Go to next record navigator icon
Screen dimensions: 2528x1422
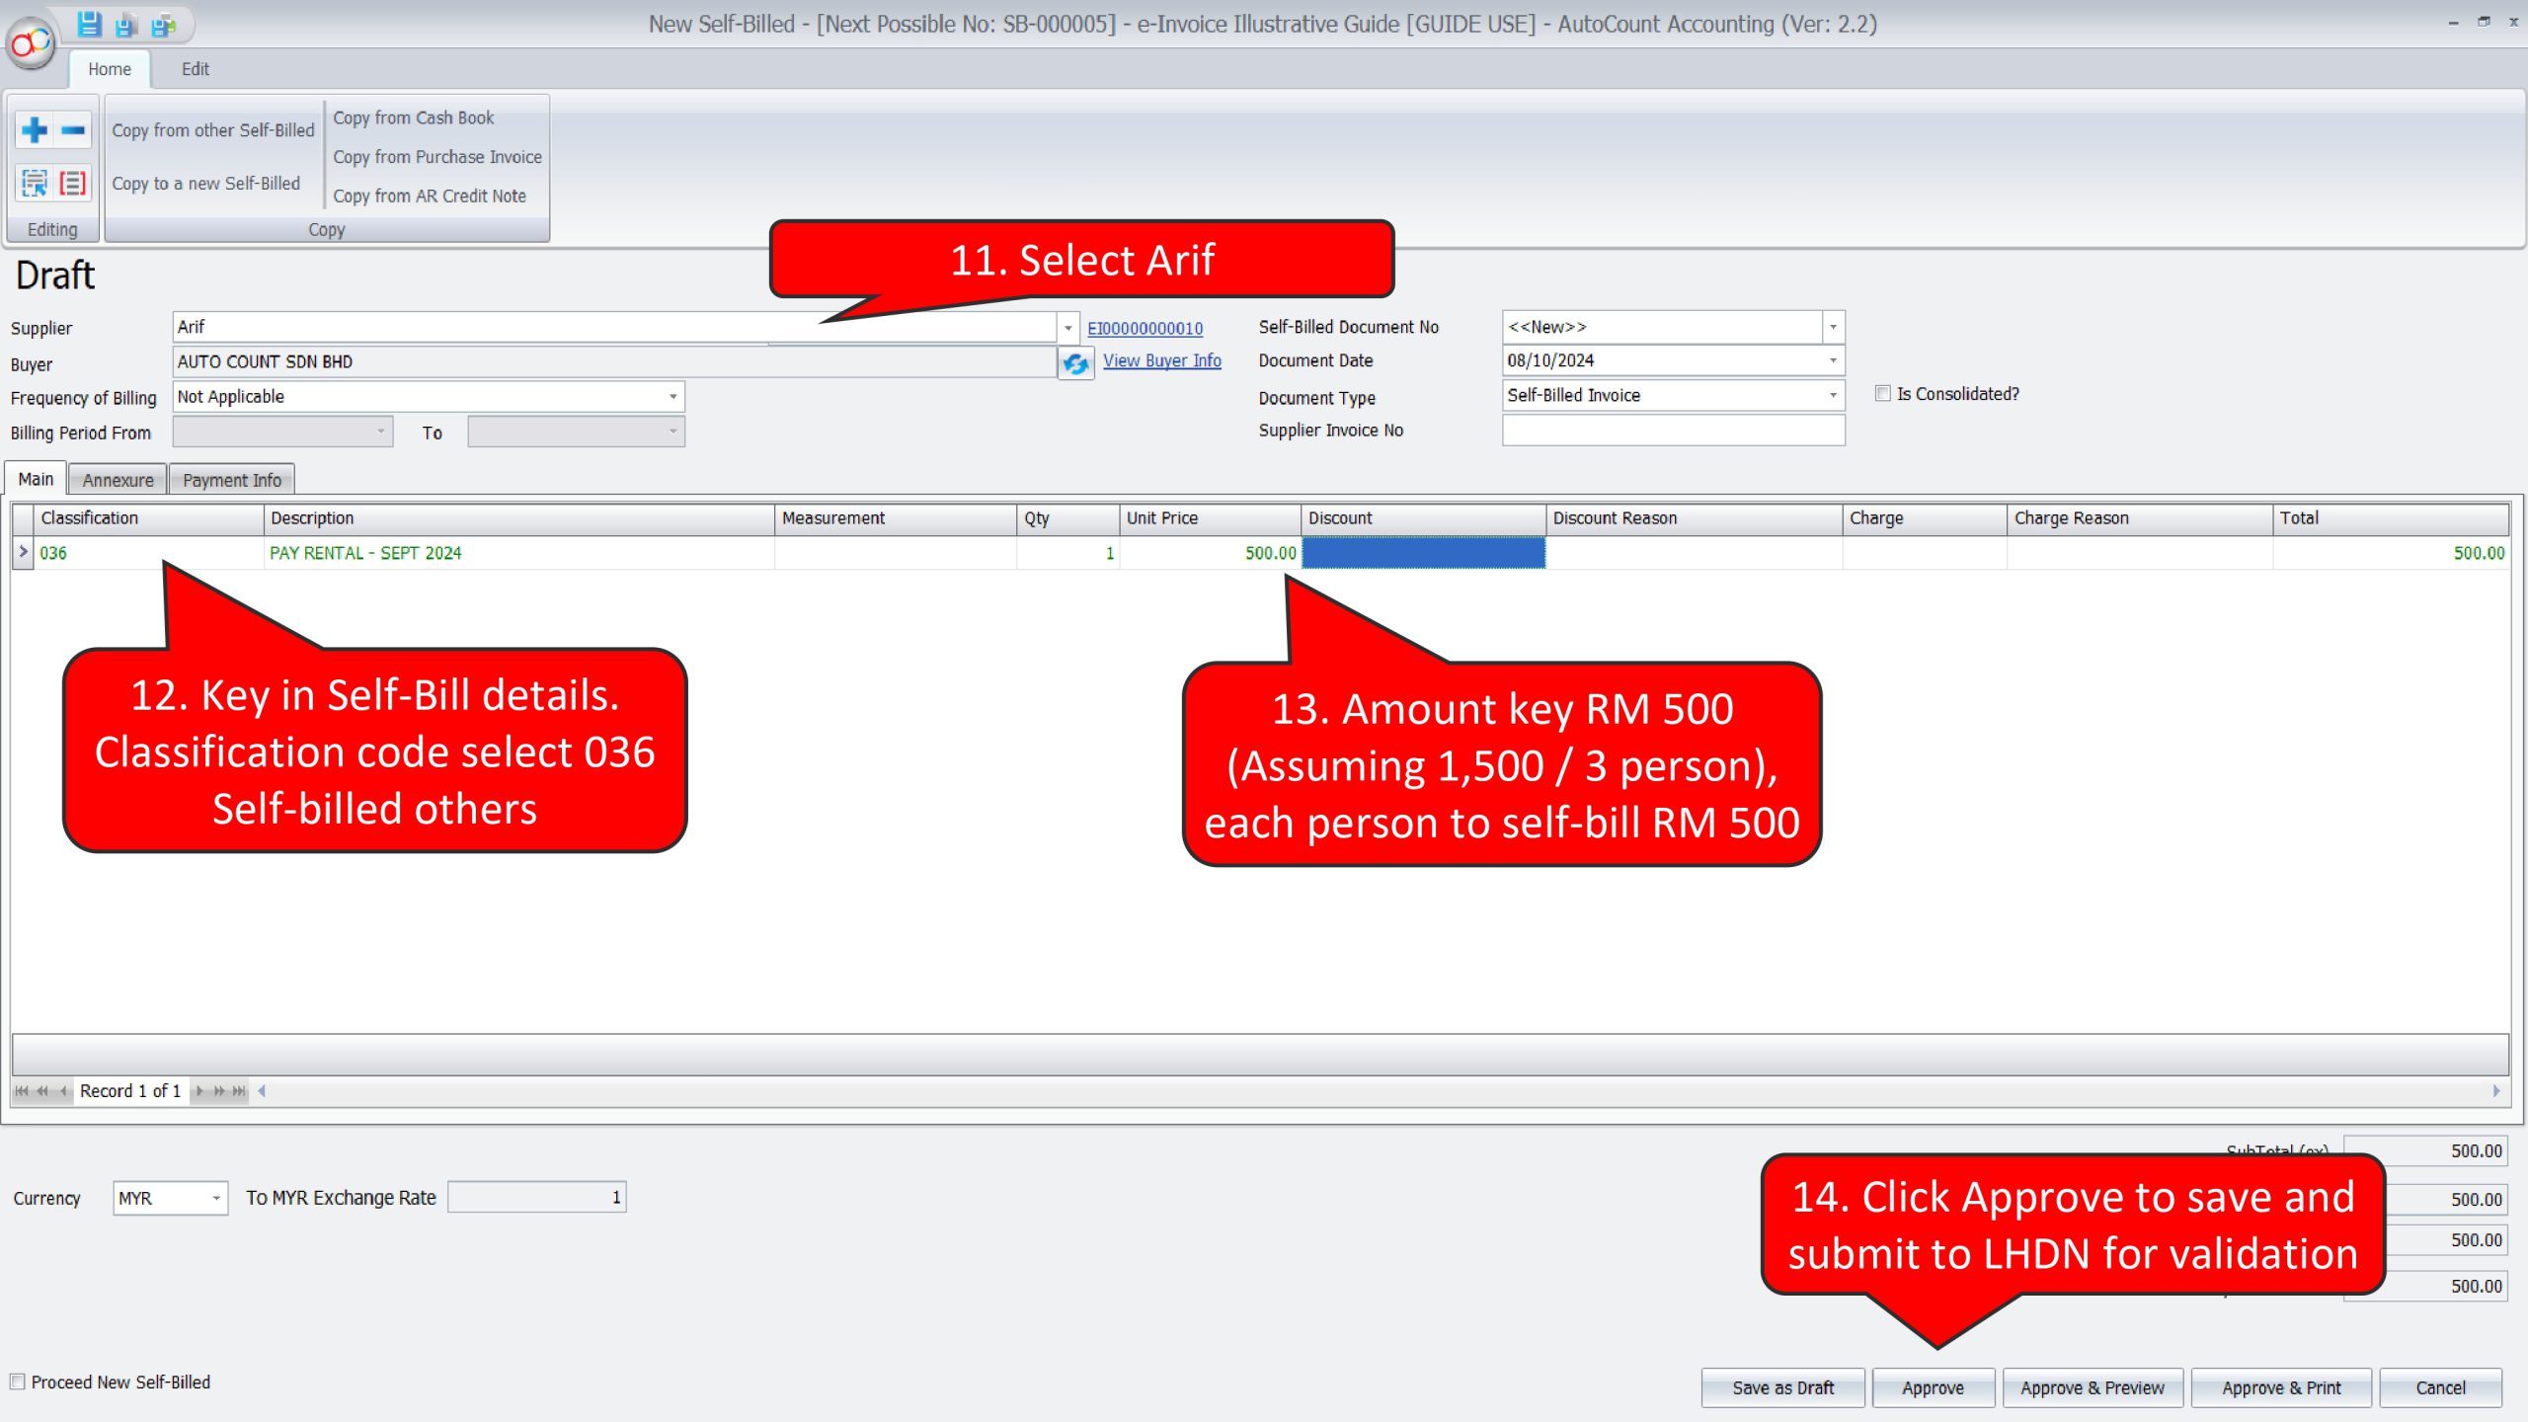click(x=199, y=1091)
